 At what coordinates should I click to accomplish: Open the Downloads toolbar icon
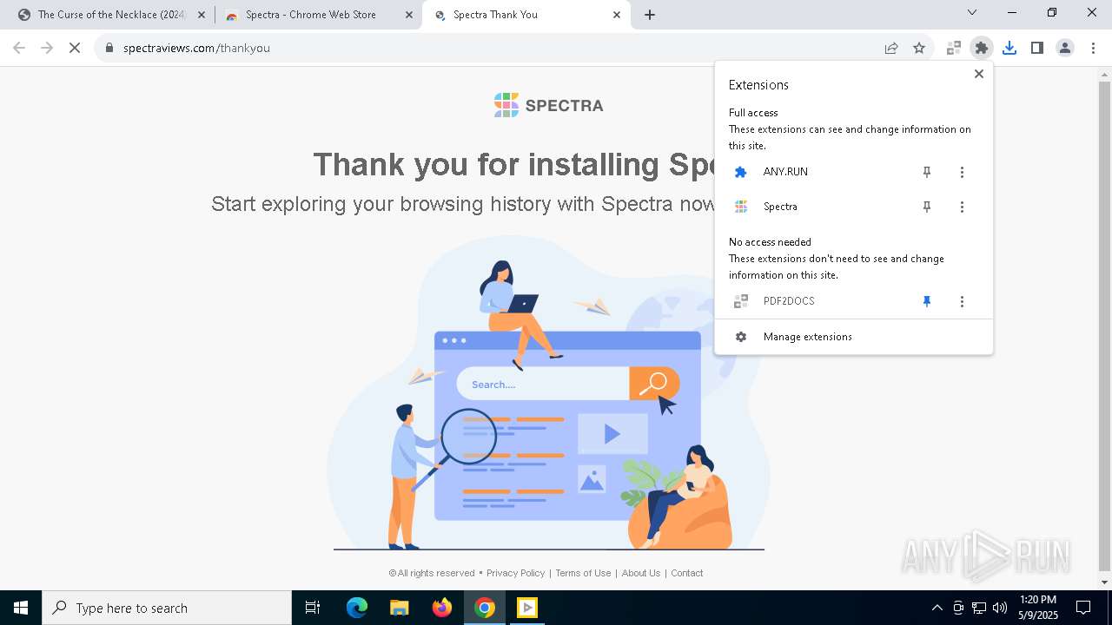1009,48
